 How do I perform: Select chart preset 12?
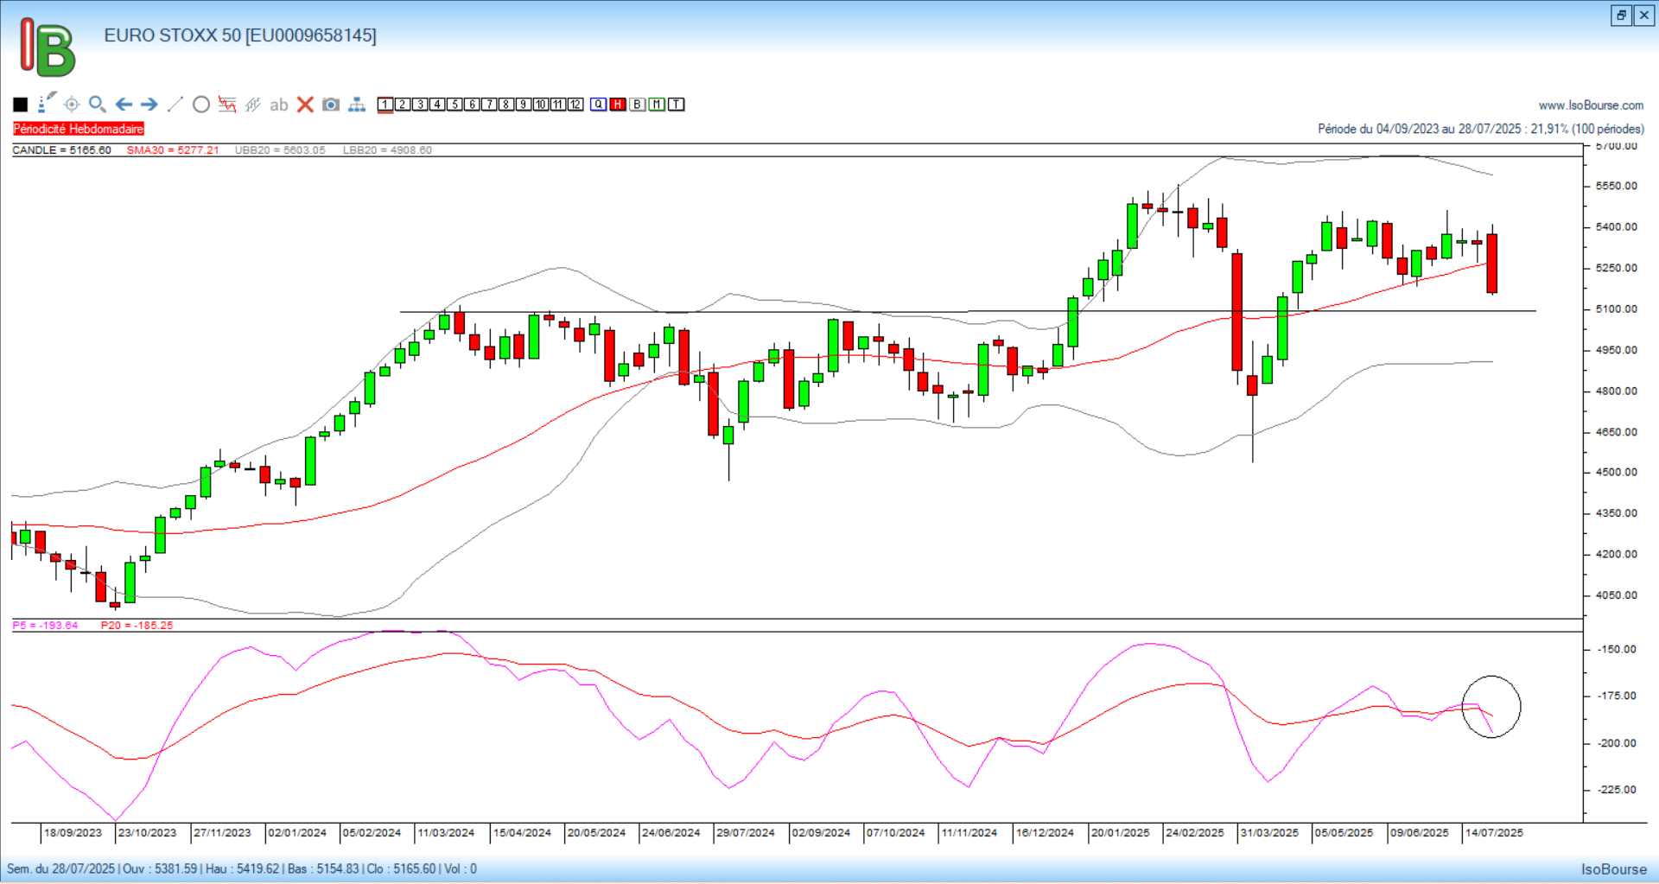point(575,105)
